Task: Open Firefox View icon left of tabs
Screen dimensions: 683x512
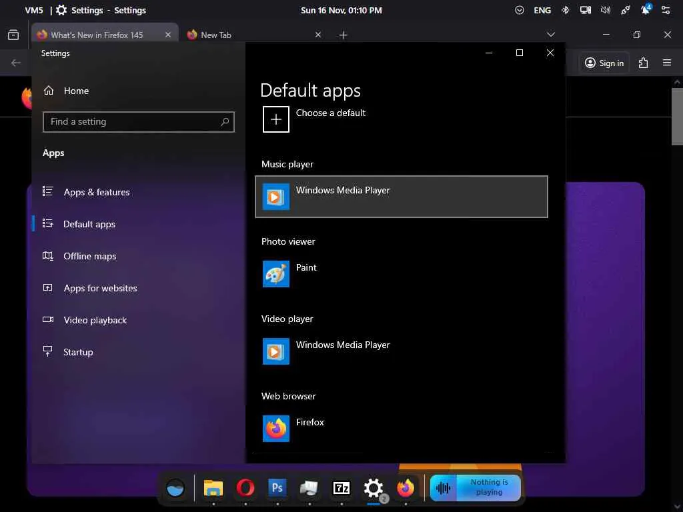Action: (x=13, y=35)
